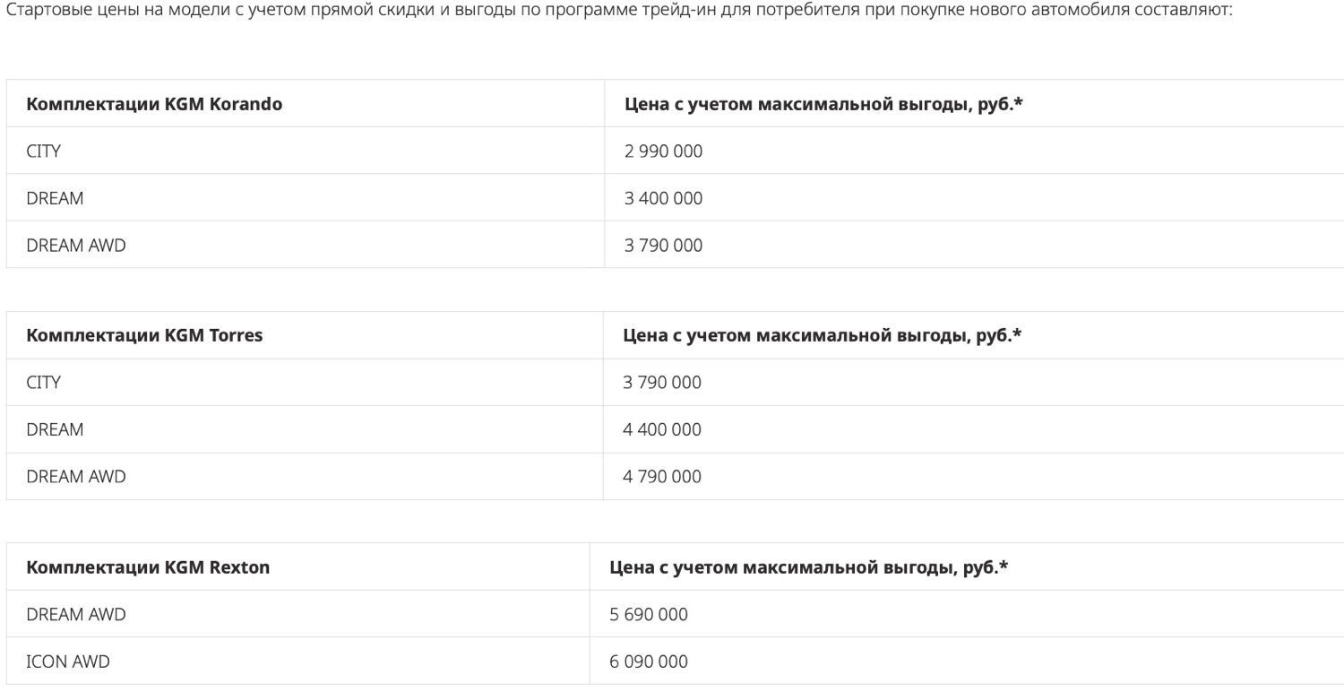Click the 'Комплектации KGM Korando' table header
Viewport: 1344px width, 692px height.
(154, 104)
